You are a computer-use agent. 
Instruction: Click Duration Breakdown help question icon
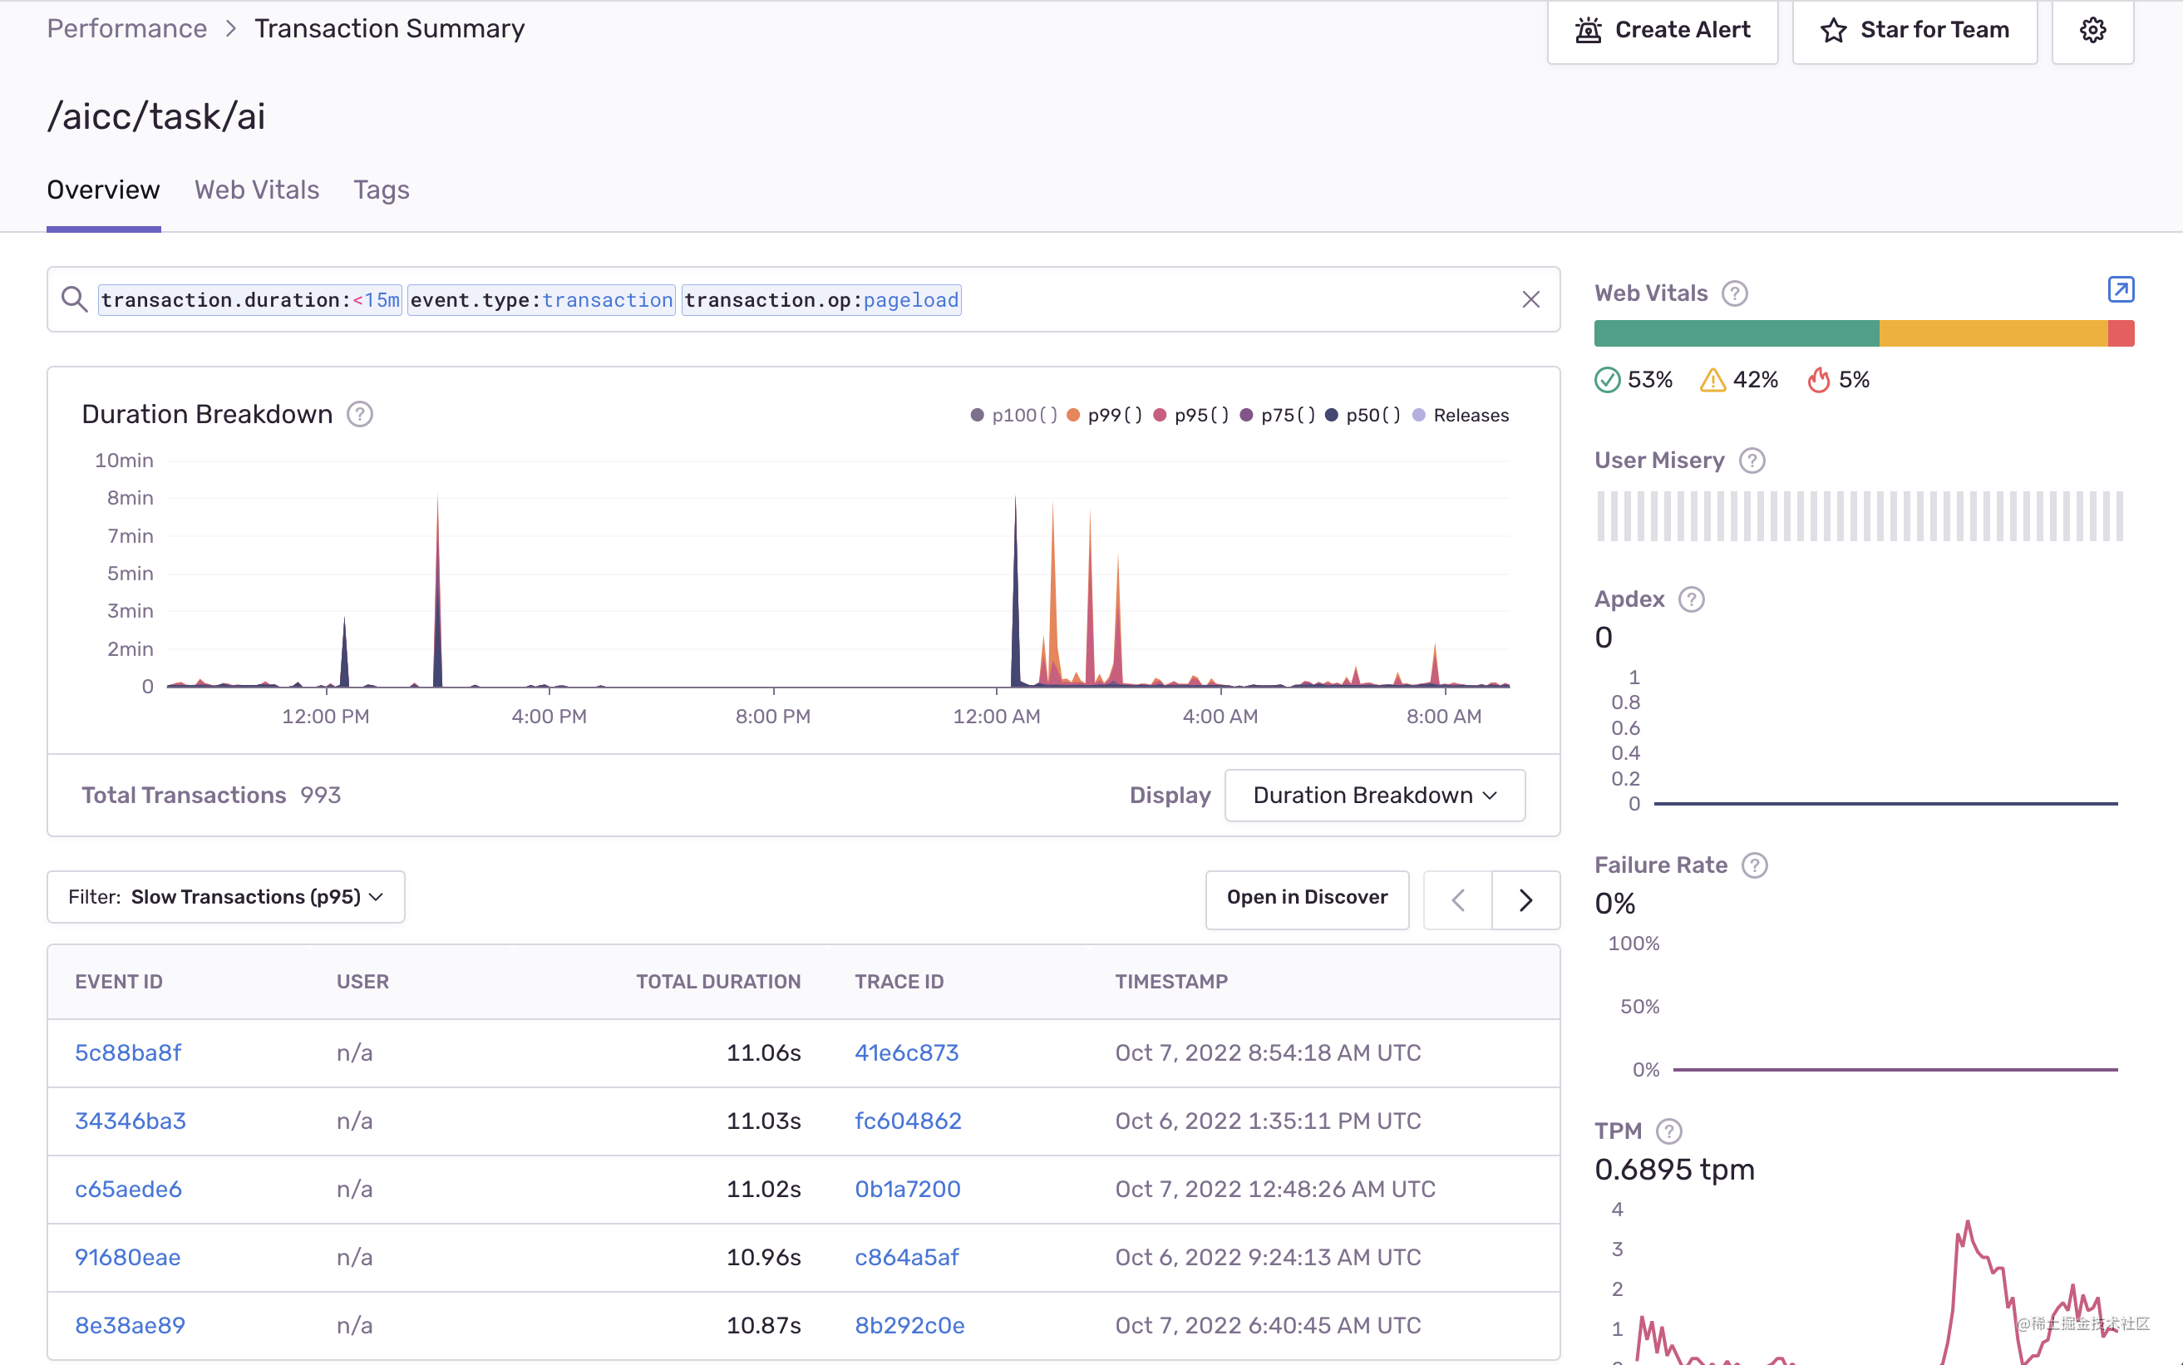(x=360, y=414)
